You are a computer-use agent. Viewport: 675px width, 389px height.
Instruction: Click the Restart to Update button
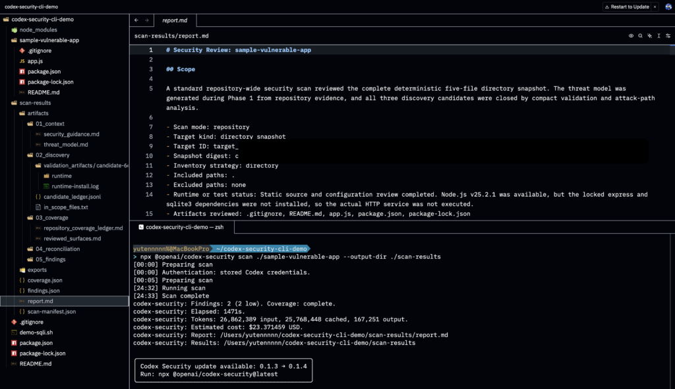tap(627, 7)
